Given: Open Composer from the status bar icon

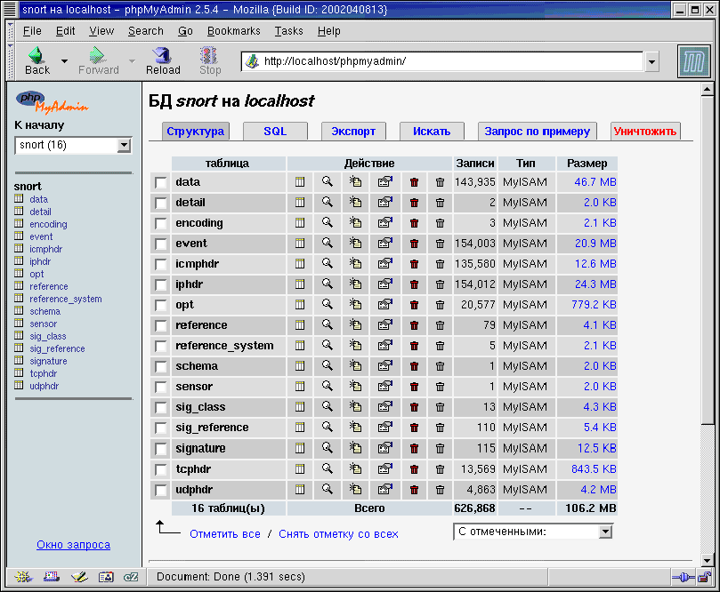Looking at the screenshot, I should coord(79,577).
